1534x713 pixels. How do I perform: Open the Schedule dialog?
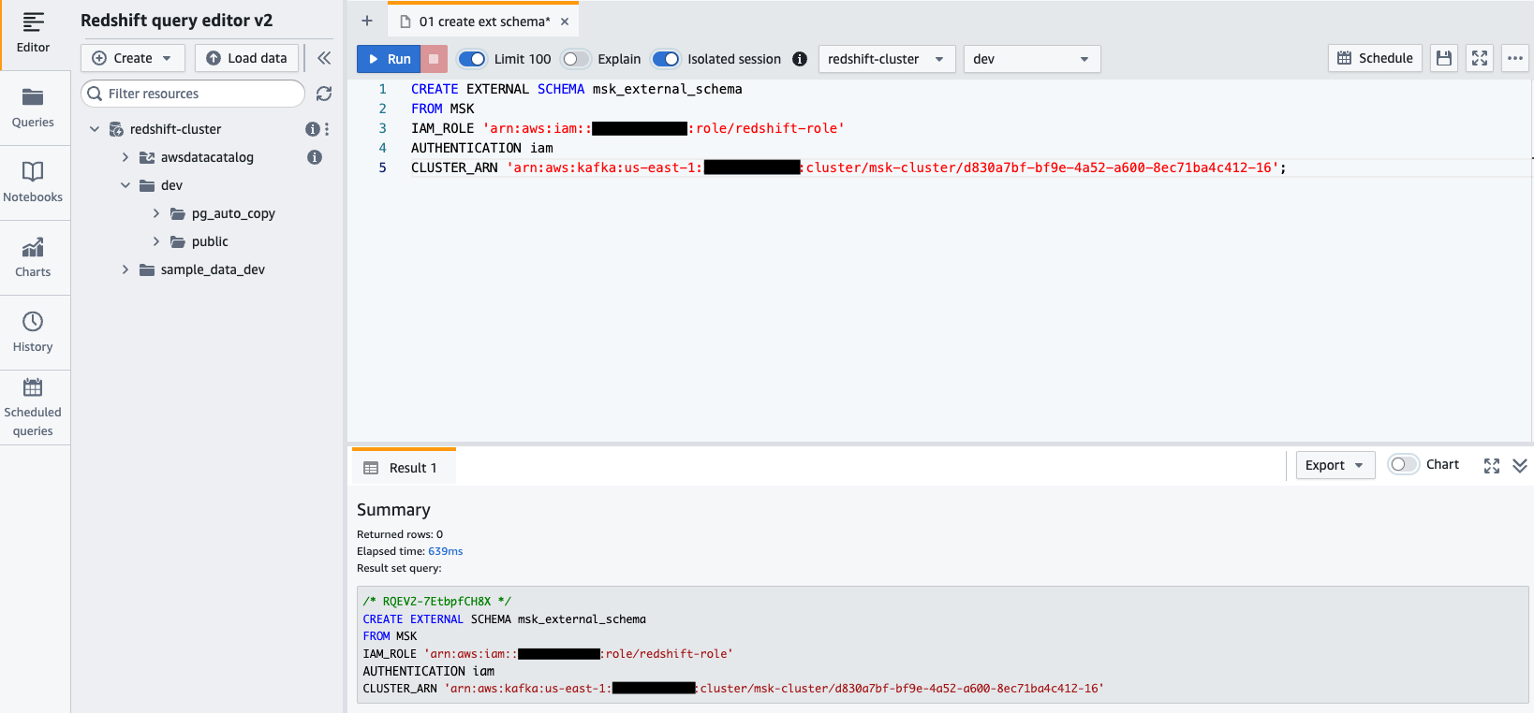click(x=1375, y=58)
